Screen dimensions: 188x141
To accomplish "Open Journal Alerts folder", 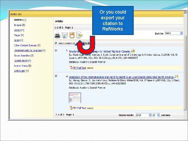I will (x=22, y=66).
